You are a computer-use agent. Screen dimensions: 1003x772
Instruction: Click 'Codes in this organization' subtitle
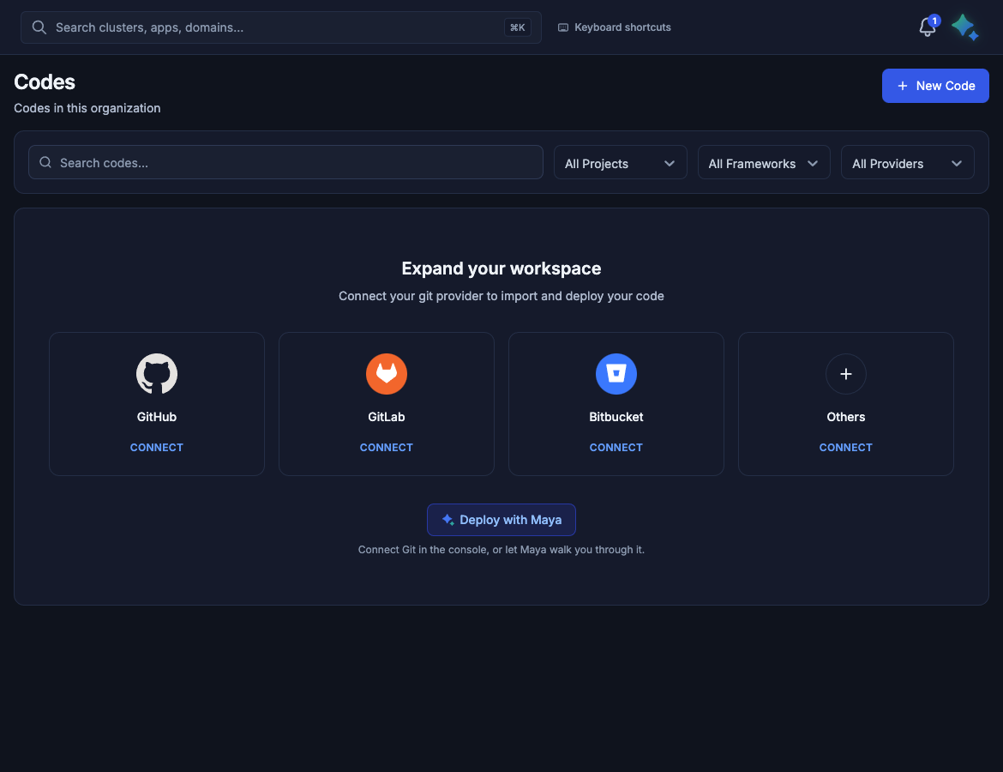(87, 108)
